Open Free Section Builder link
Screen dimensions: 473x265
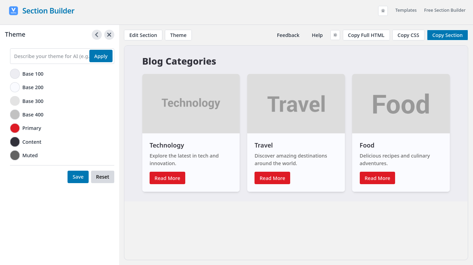click(445, 10)
